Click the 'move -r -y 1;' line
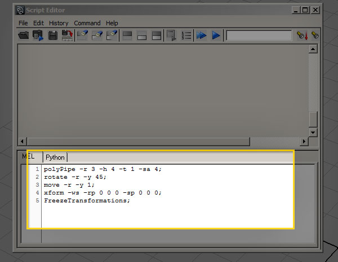Screen dimensions: 338x262 point(69,185)
